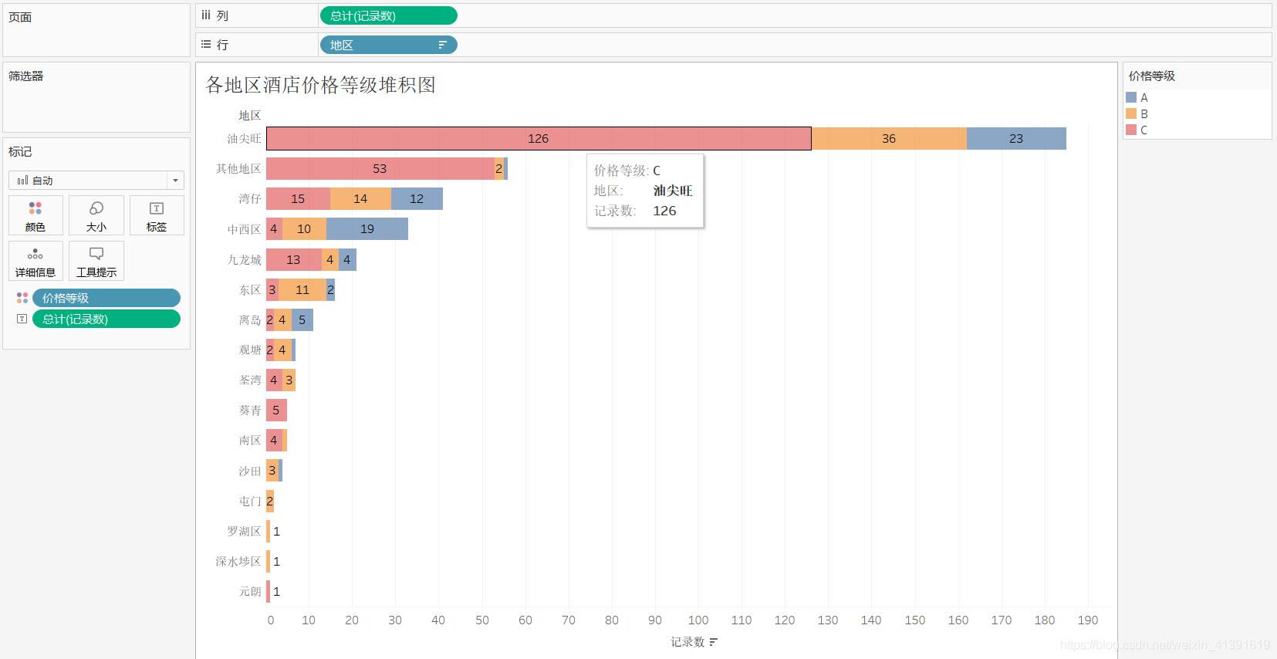1277x659 pixels.
Task: Open the 大小 (Size) mark card
Action: pos(96,215)
